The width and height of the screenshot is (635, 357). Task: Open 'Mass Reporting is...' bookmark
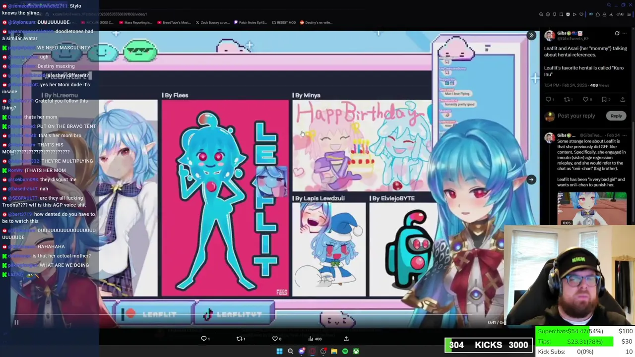pos(135,22)
